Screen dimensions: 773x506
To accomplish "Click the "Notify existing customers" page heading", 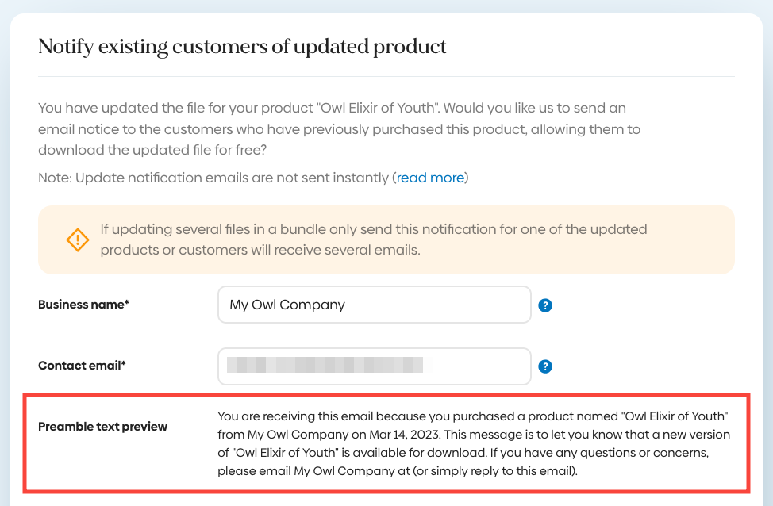I will point(242,47).
